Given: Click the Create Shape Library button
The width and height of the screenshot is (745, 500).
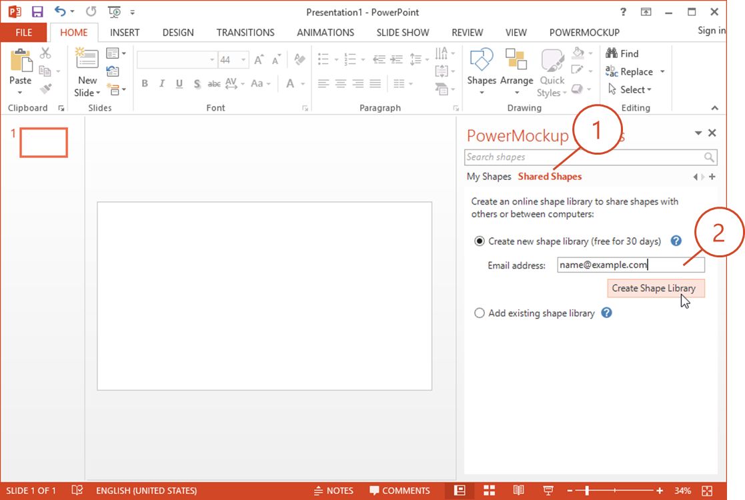Looking at the screenshot, I should tap(656, 288).
